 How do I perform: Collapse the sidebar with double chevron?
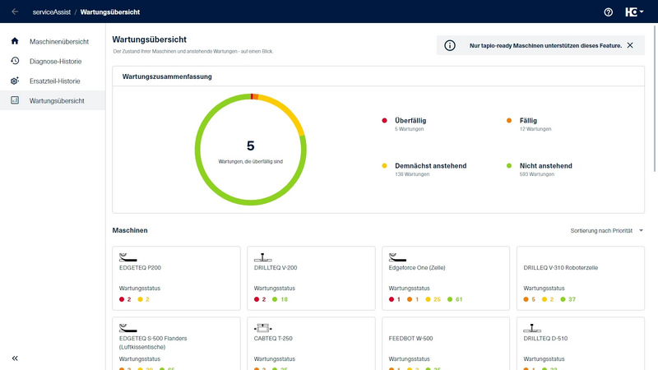point(15,358)
